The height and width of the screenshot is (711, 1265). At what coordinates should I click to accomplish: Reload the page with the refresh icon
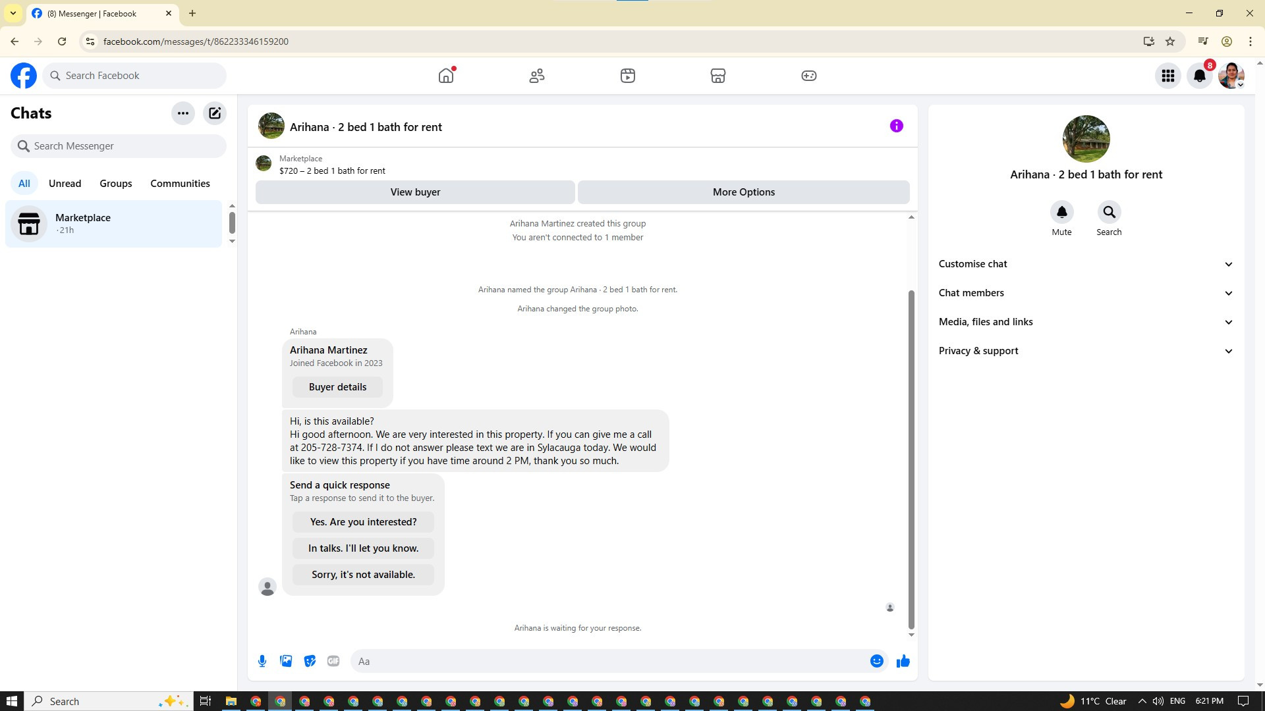coord(62,41)
